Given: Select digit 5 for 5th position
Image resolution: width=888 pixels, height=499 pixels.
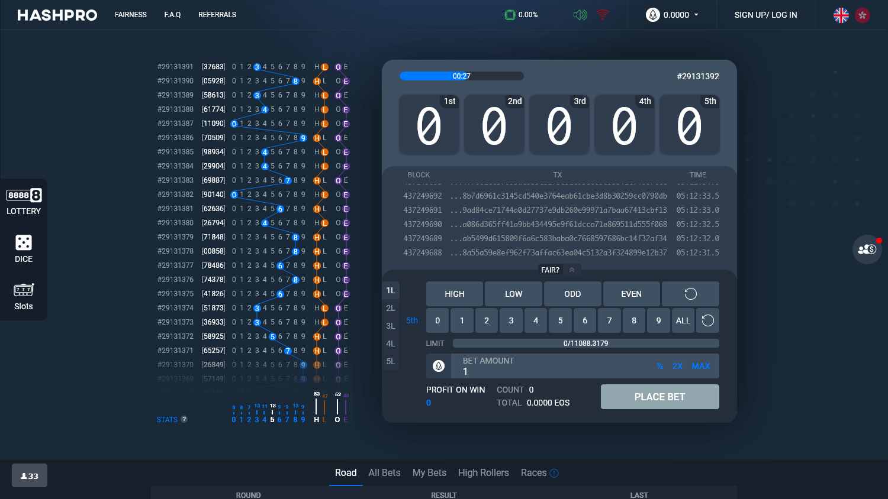Looking at the screenshot, I should tap(560, 320).
